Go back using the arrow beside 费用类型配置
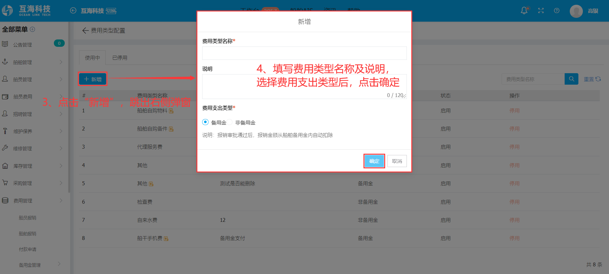The width and height of the screenshot is (609, 274). pyautogui.click(x=85, y=31)
